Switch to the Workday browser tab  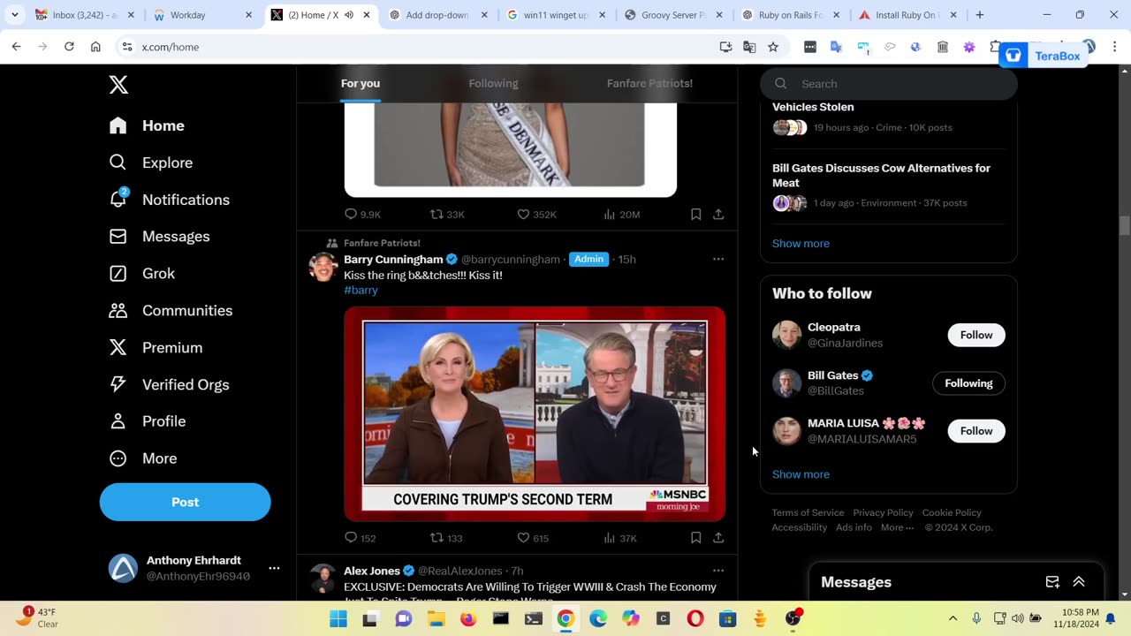[x=201, y=15]
